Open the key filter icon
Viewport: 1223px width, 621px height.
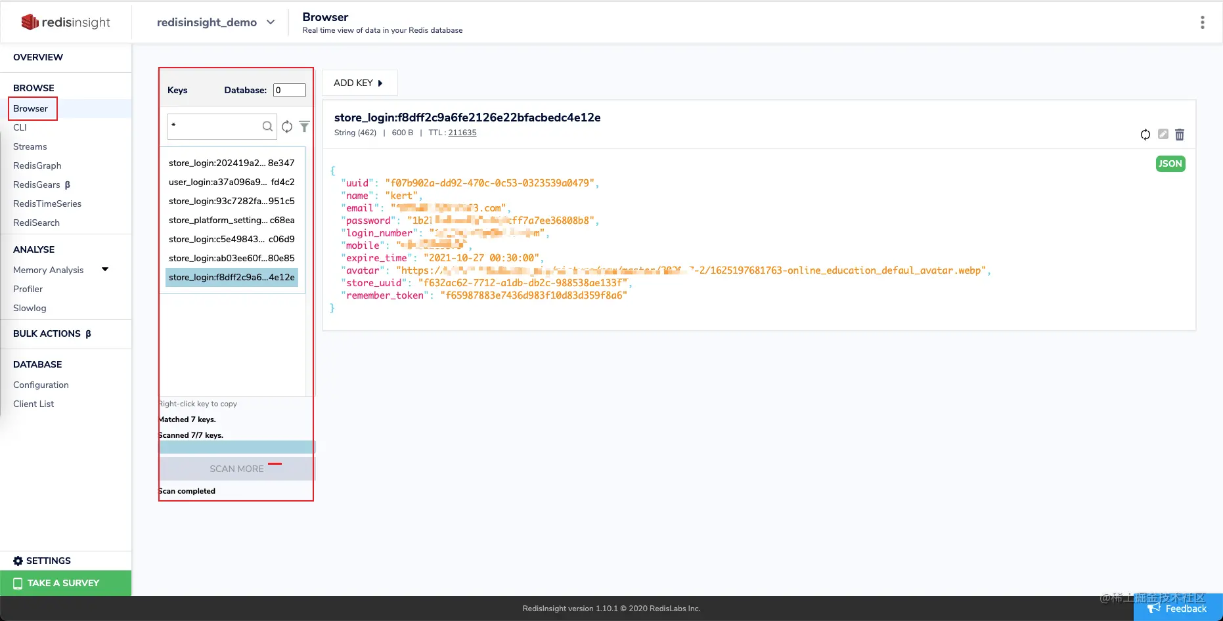pyautogui.click(x=304, y=127)
